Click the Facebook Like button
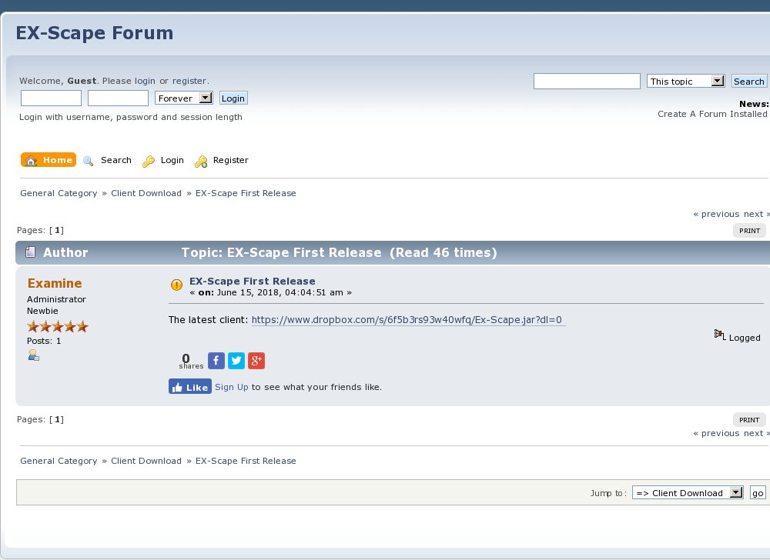 click(x=189, y=387)
